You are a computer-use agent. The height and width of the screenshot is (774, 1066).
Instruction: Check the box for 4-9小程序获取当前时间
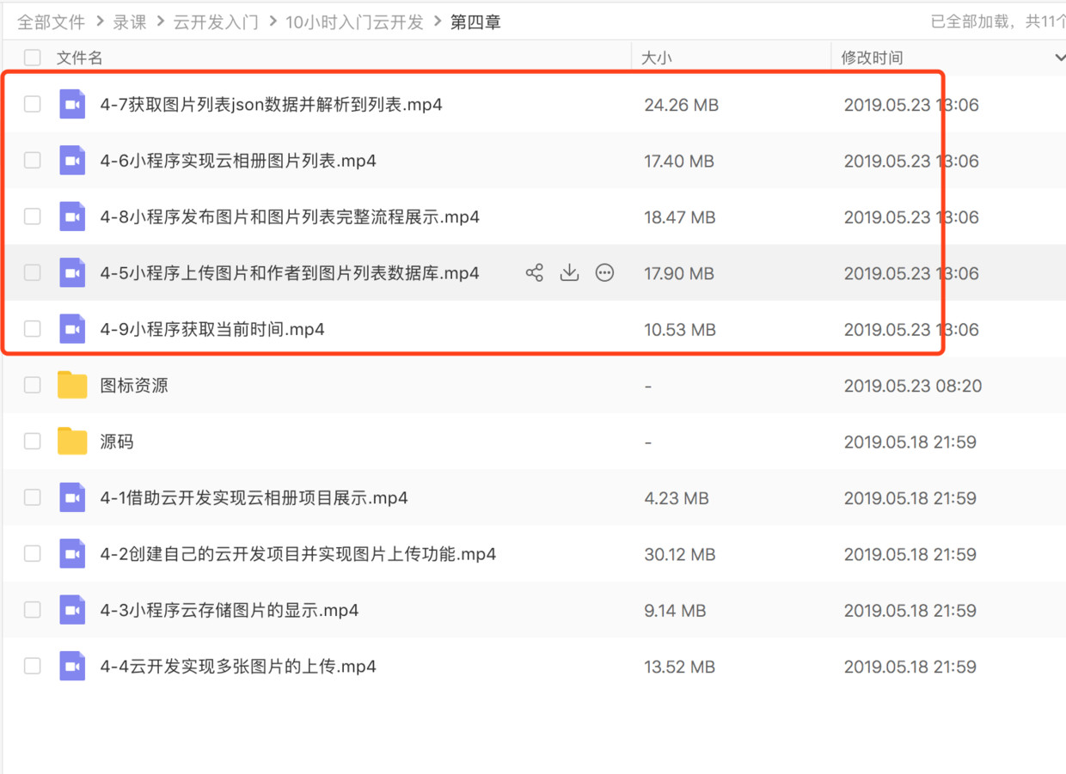[x=33, y=329]
